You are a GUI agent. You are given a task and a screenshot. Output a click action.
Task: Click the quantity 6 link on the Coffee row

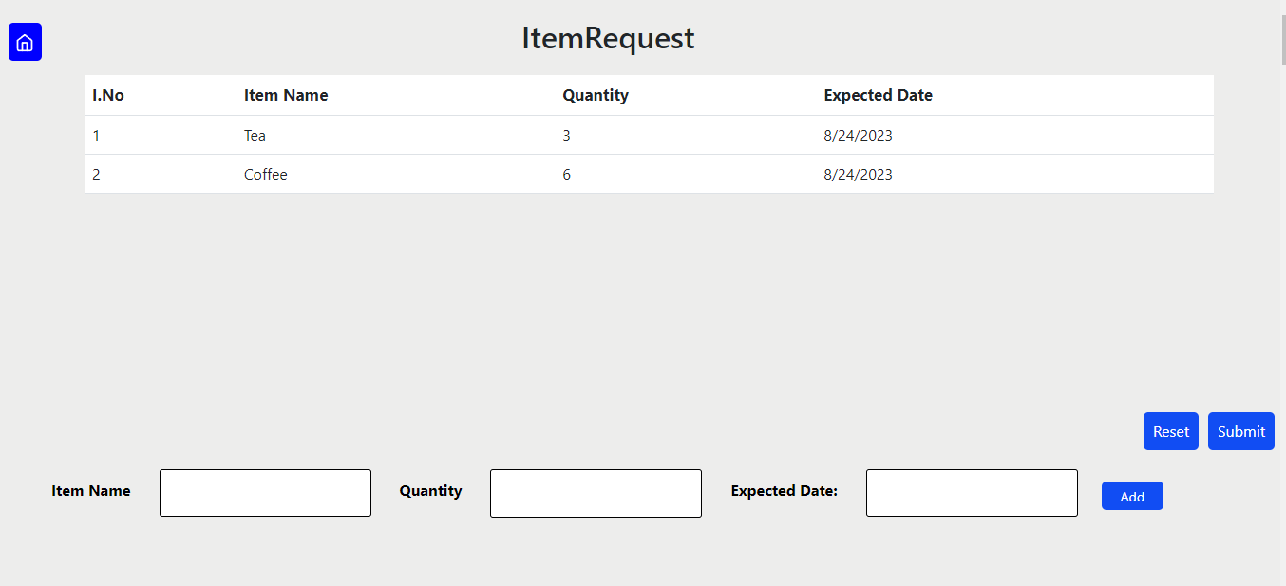click(566, 174)
